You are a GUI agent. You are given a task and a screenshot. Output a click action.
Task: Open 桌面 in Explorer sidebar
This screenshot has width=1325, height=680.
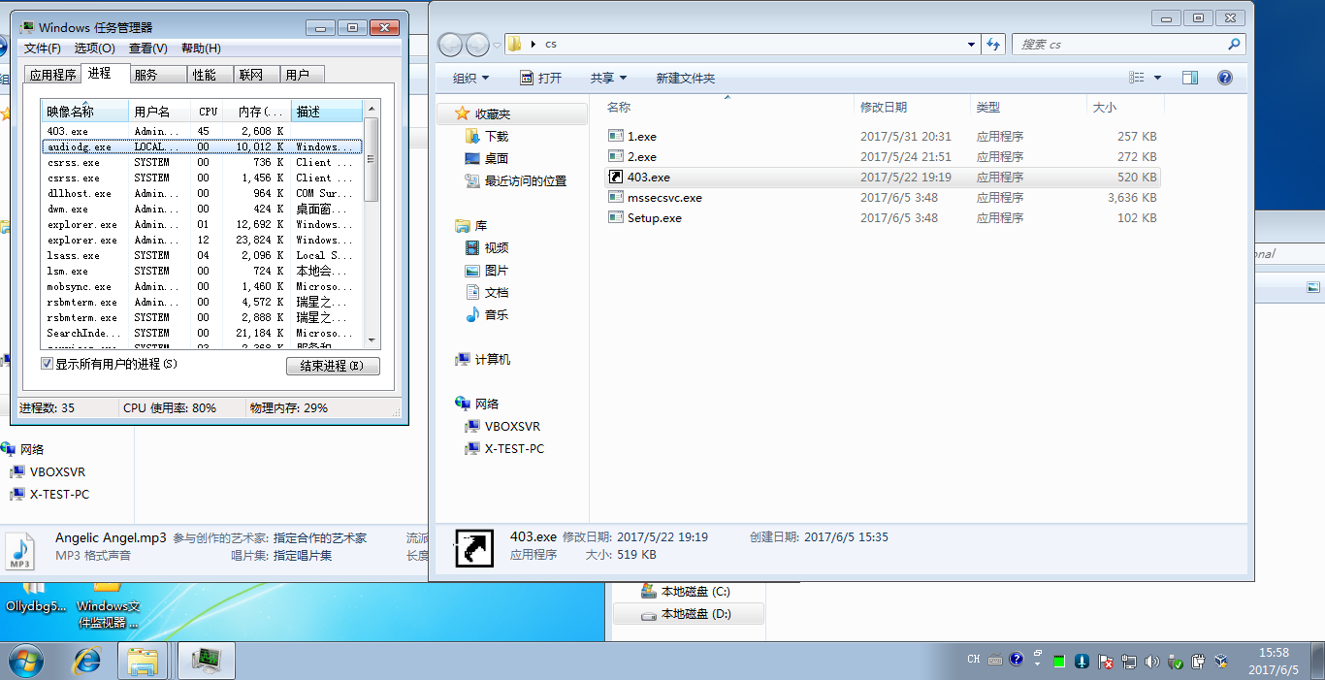click(x=496, y=159)
